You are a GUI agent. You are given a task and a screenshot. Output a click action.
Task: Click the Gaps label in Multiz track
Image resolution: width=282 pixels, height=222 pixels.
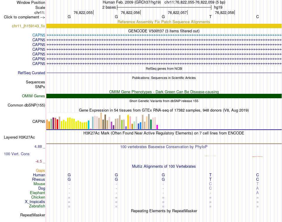click(40, 170)
